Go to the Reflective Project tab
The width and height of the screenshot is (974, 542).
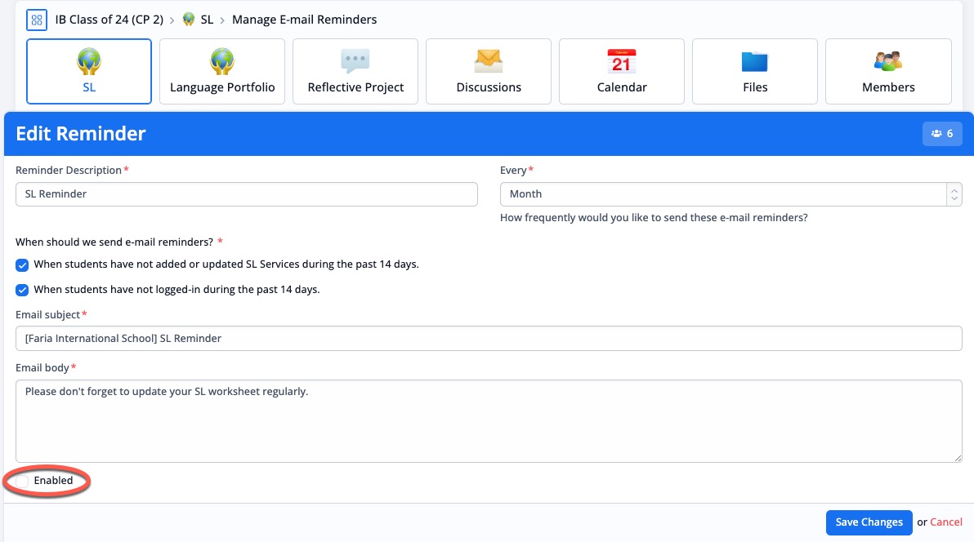(355, 71)
